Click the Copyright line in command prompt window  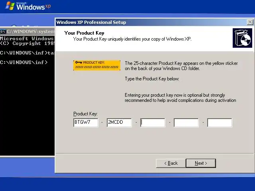tap(27, 43)
